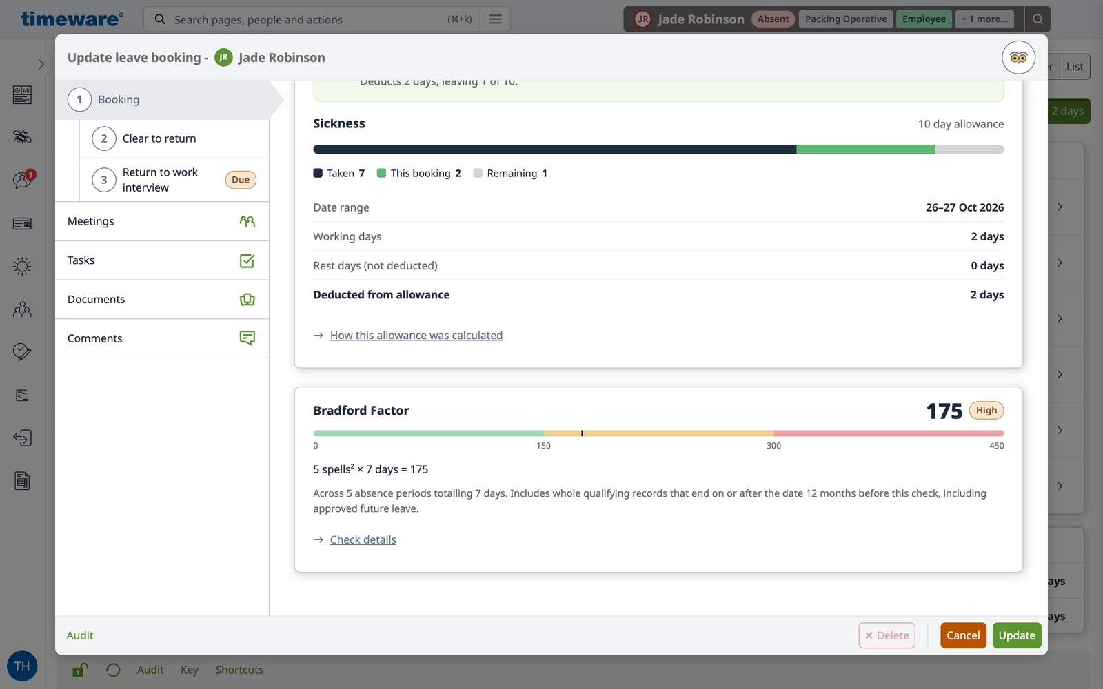Open the sun icon in sidebar
The image size is (1103, 689).
coord(22,267)
